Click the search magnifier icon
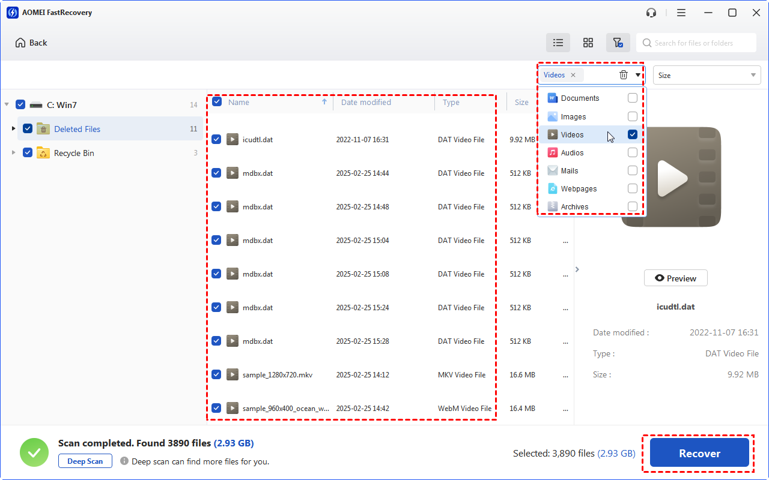Viewport: 769px width, 480px height. [647, 43]
